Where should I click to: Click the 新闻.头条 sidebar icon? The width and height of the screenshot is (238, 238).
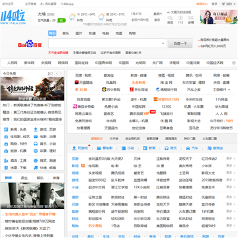[6, 130]
